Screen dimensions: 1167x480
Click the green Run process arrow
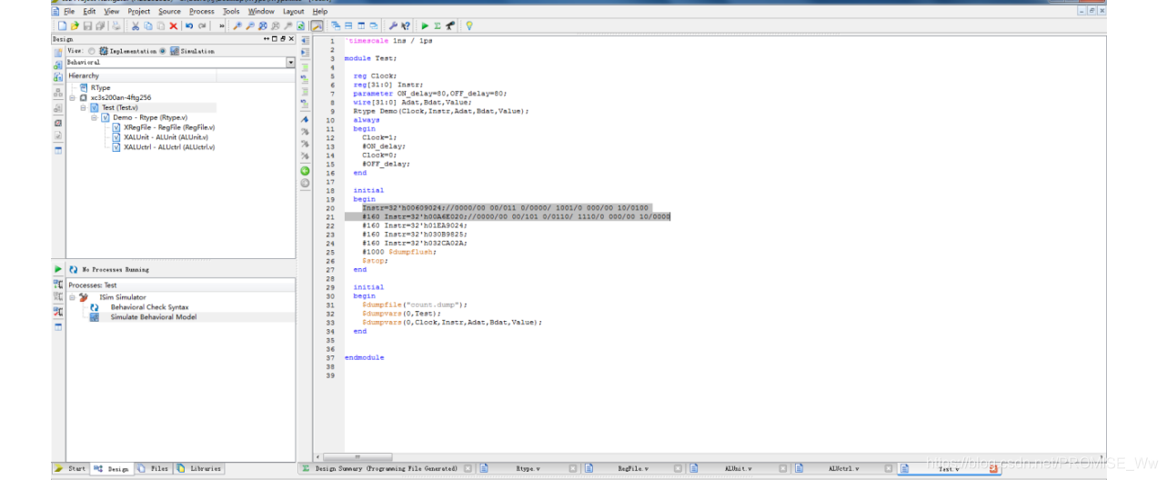point(58,269)
